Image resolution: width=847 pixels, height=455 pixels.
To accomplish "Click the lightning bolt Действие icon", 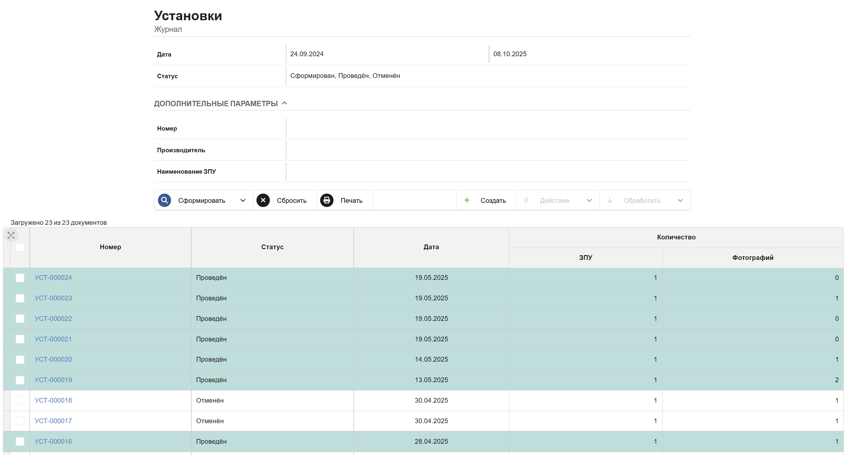I will point(526,200).
